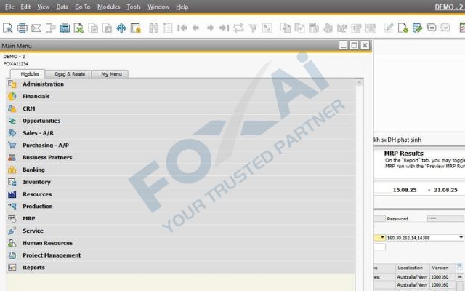Screen dimensions: 465x291
Task: Expand the Sales - A/R module
Action: [x=180, y=133]
